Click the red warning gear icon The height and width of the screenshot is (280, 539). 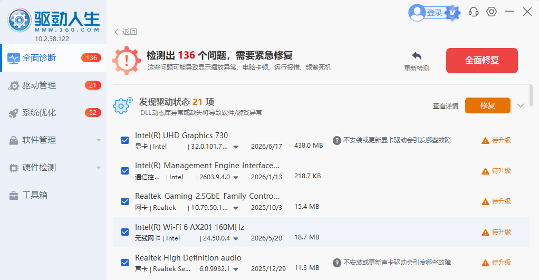tap(126, 61)
